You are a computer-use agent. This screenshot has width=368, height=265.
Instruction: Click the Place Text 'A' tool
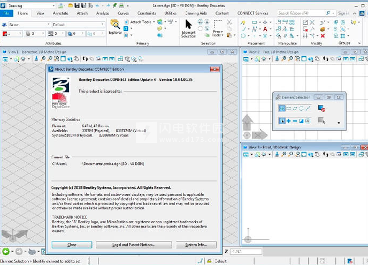(265, 29)
